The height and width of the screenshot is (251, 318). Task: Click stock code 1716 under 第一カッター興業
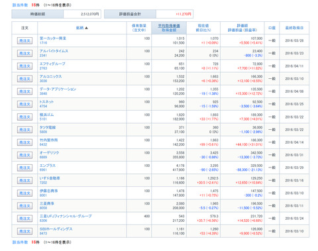click(x=43, y=42)
